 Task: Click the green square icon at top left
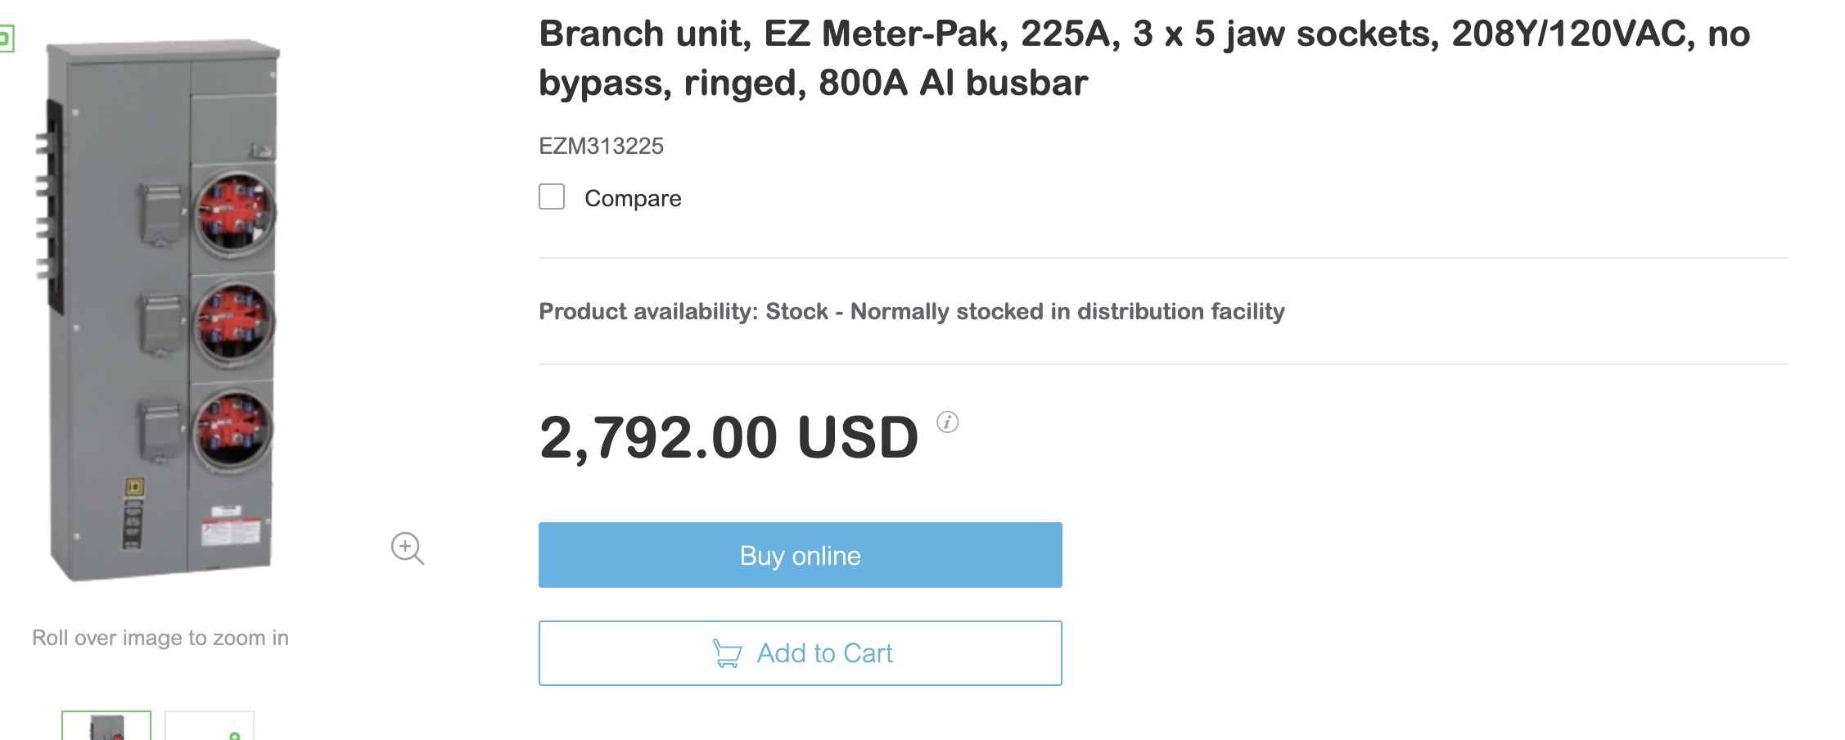pos(5,38)
